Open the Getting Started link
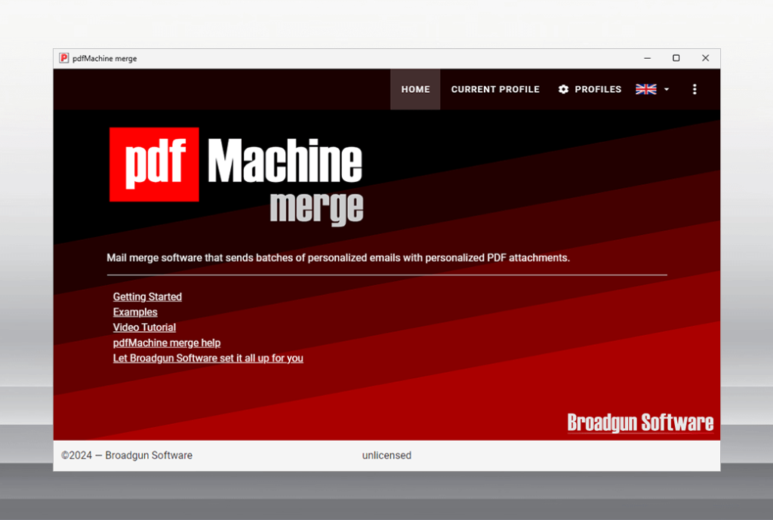This screenshot has width=773, height=520. point(147,297)
